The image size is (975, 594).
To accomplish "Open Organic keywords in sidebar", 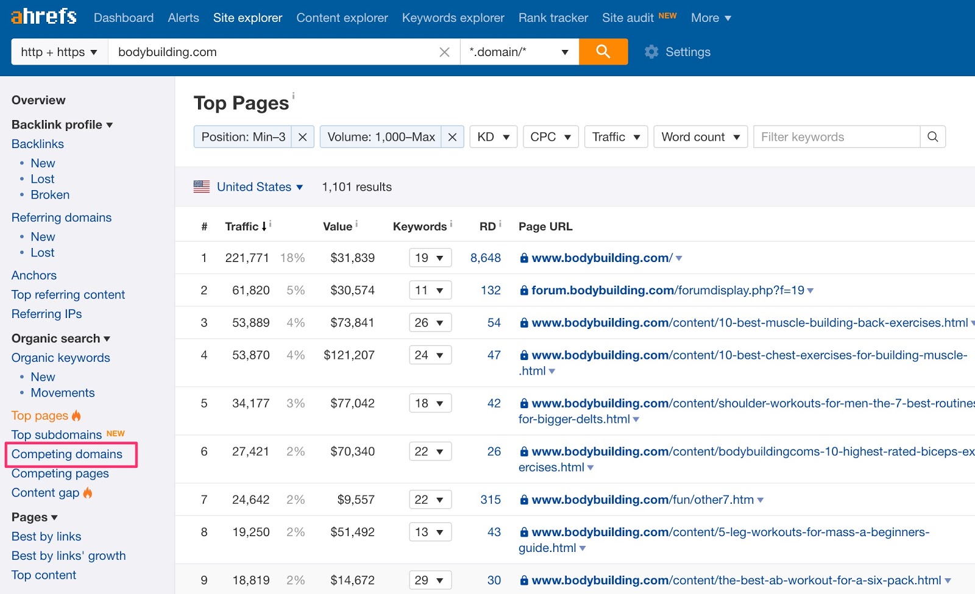I will 61,358.
